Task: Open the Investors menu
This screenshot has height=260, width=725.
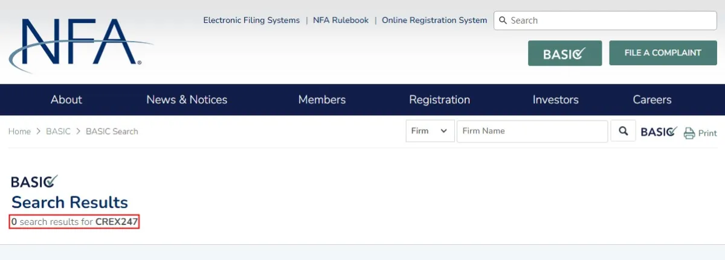Action: pyautogui.click(x=555, y=100)
